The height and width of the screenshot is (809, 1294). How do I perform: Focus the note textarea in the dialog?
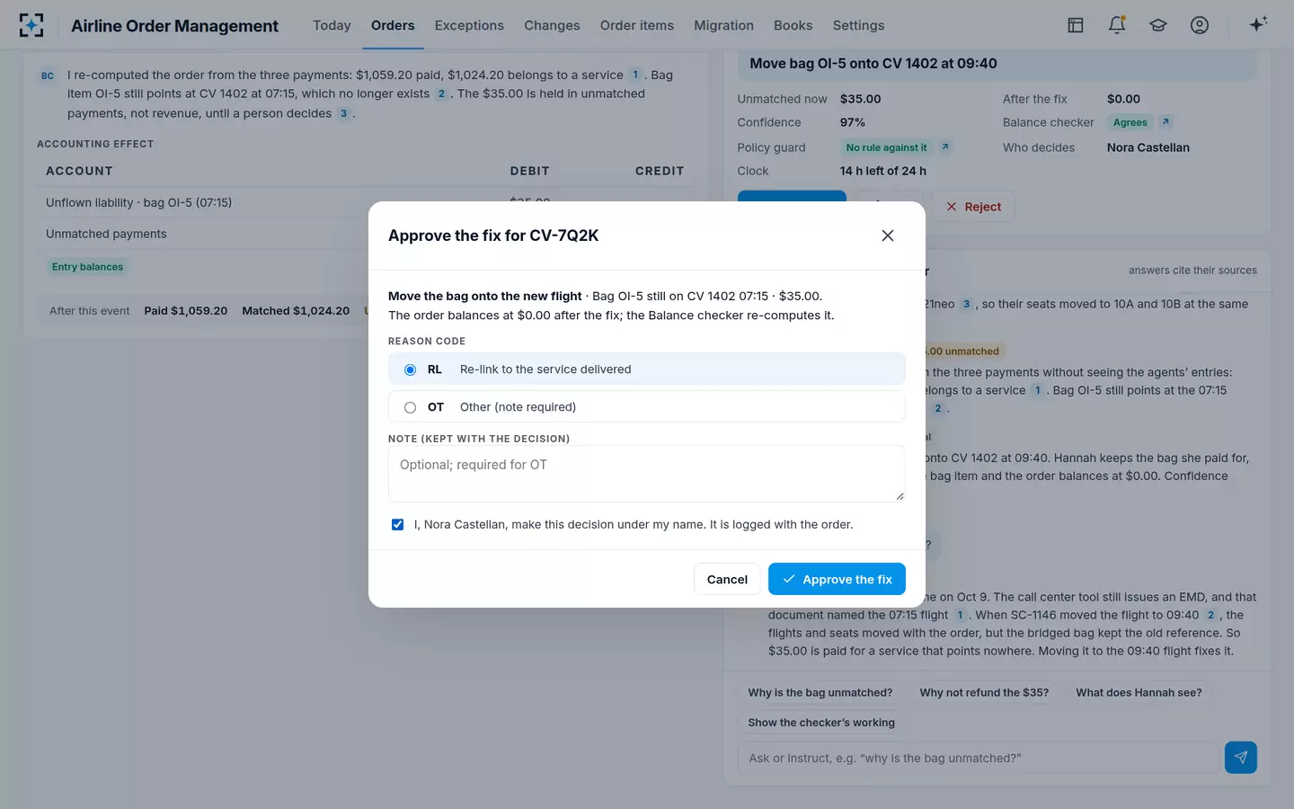[647, 474]
